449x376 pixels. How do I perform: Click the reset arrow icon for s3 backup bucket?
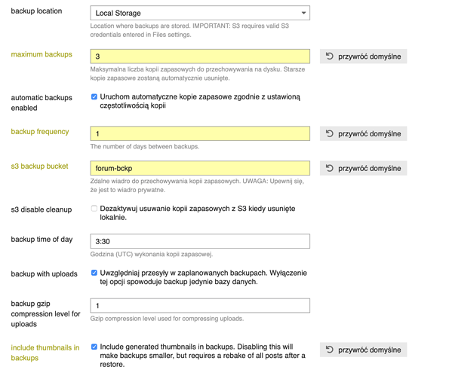pos(330,168)
